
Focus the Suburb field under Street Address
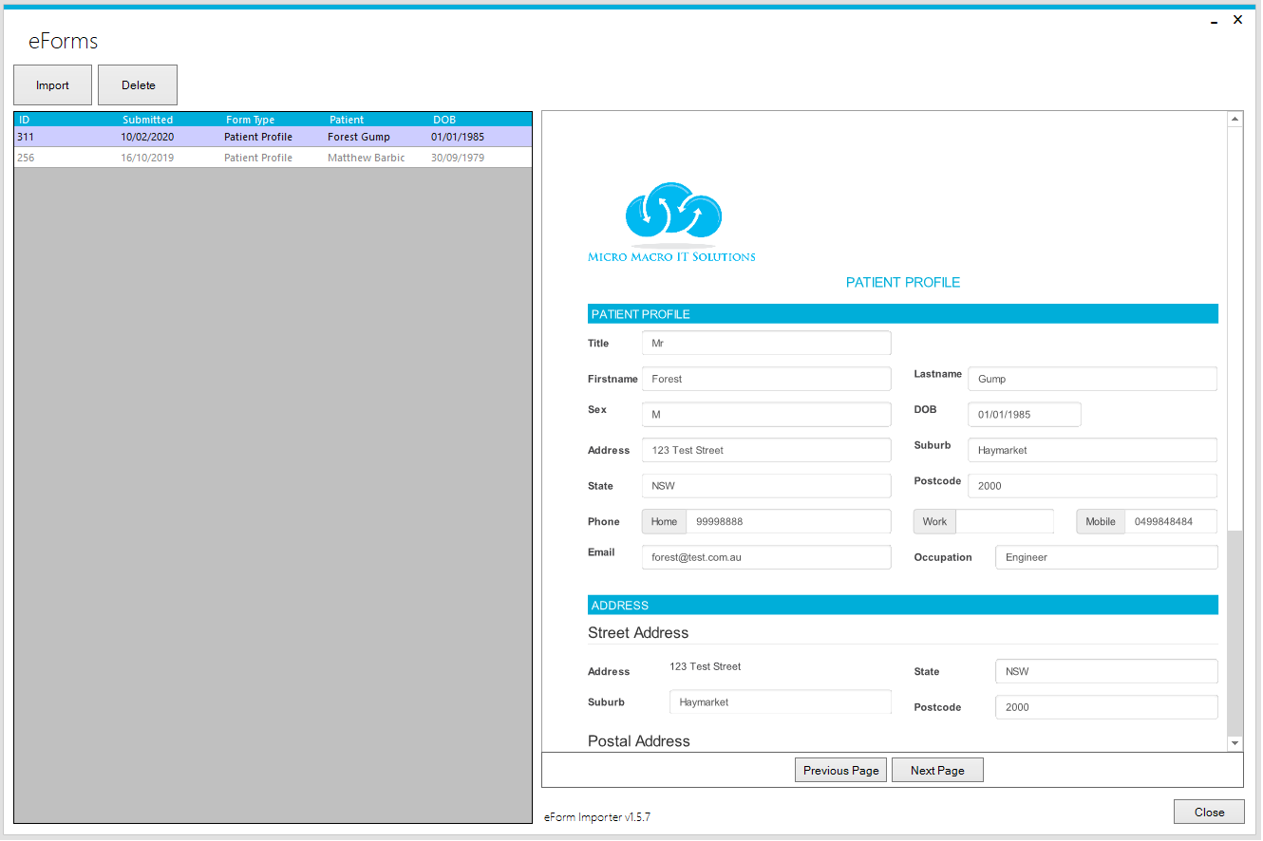[x=781, y=701]
